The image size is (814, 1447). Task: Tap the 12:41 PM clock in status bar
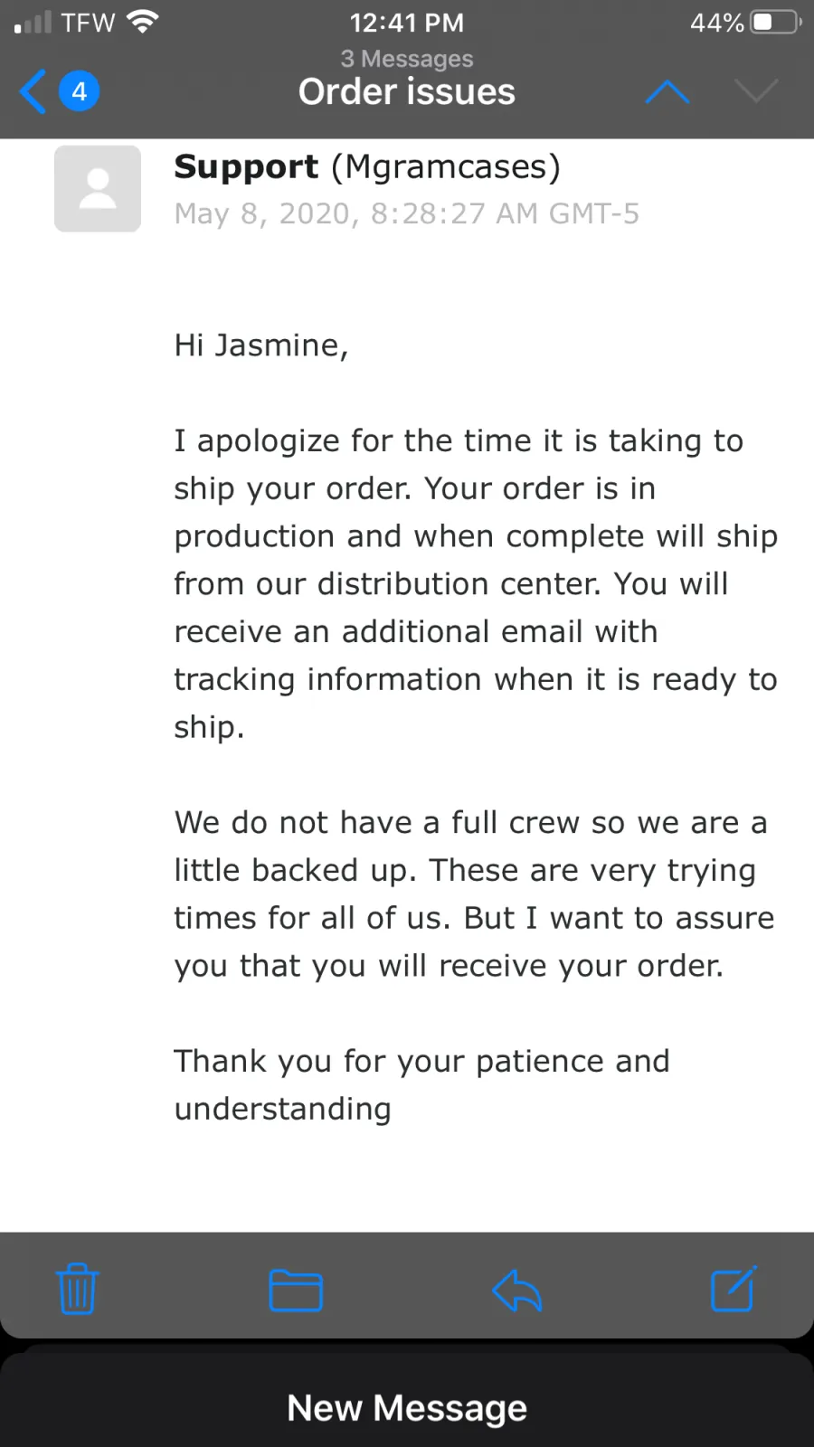pos(407,23)
